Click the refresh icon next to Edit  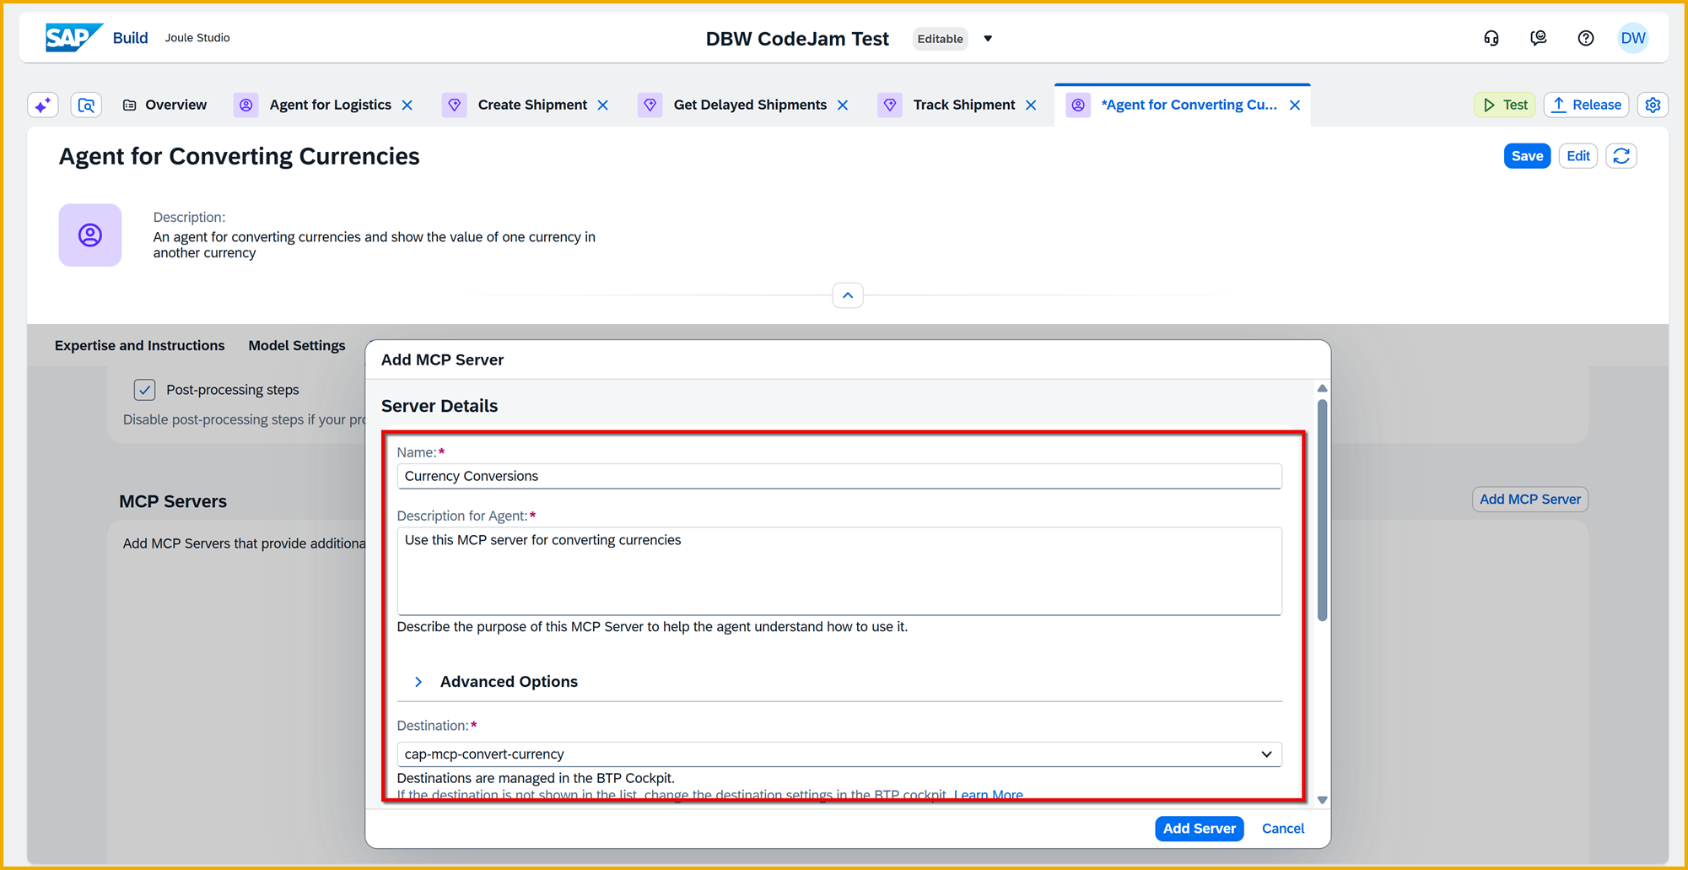1621,156
